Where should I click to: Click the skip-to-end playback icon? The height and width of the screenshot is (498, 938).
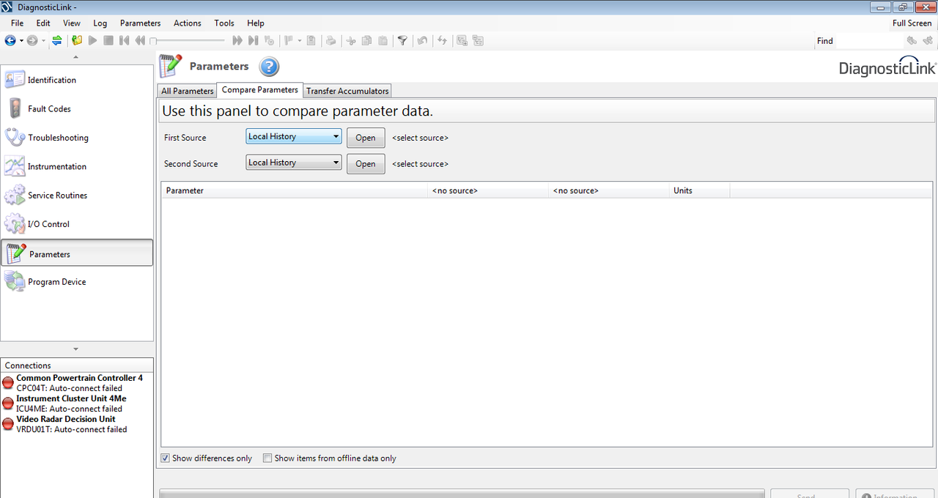(x=254, y=40)
